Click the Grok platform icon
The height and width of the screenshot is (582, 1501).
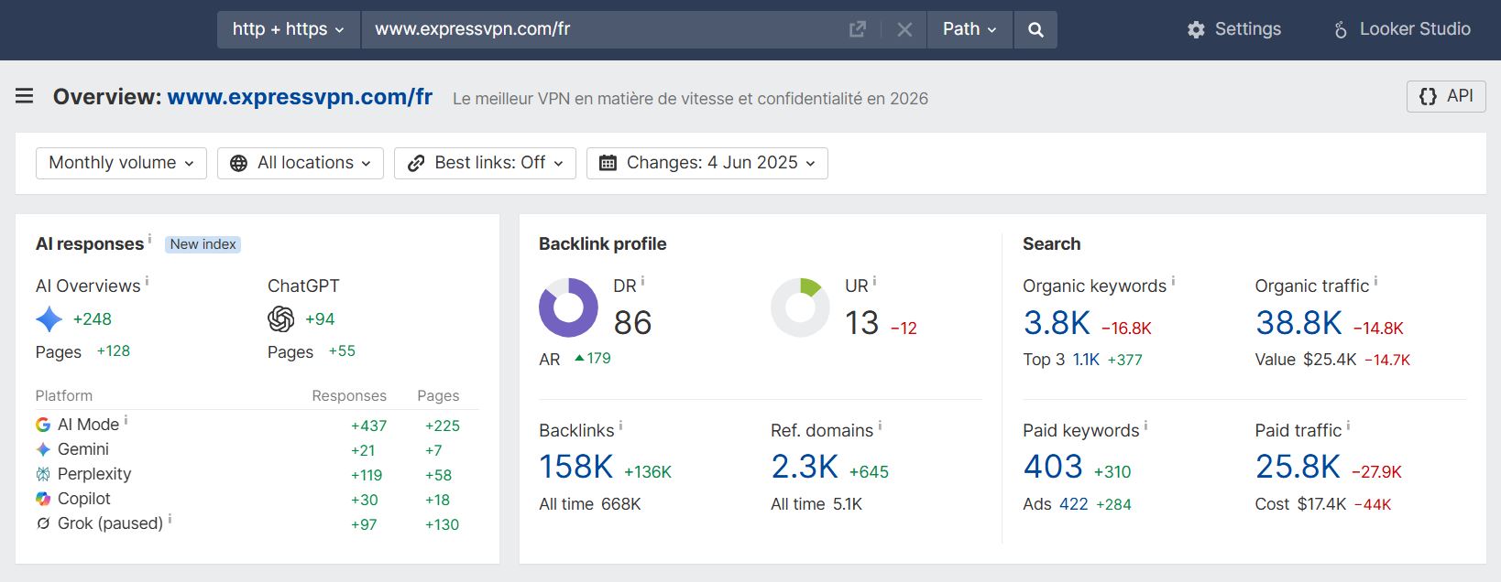click(43, 523)
